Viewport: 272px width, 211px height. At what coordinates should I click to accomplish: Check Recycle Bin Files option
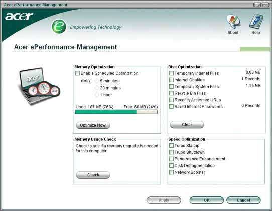[171, 93]
